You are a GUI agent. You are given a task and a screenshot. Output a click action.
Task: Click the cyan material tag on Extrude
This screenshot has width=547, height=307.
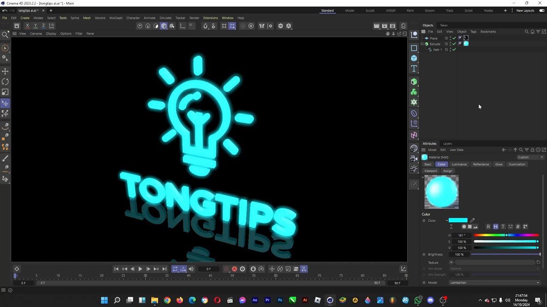click(x=466, y=43)
